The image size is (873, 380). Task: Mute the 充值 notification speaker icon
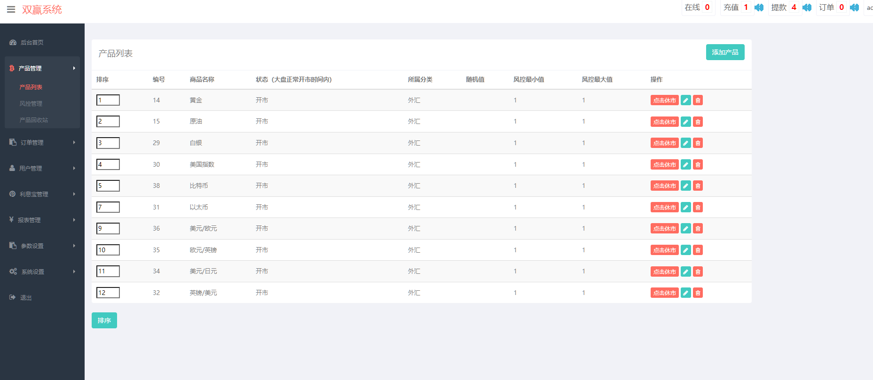[759, 8]
